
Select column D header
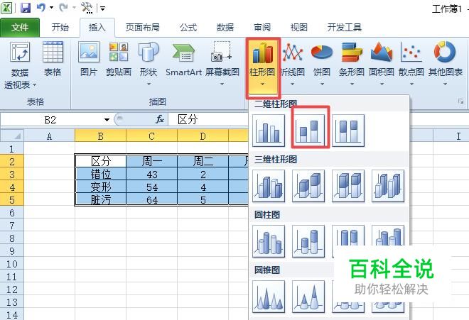tap(203, 136)
